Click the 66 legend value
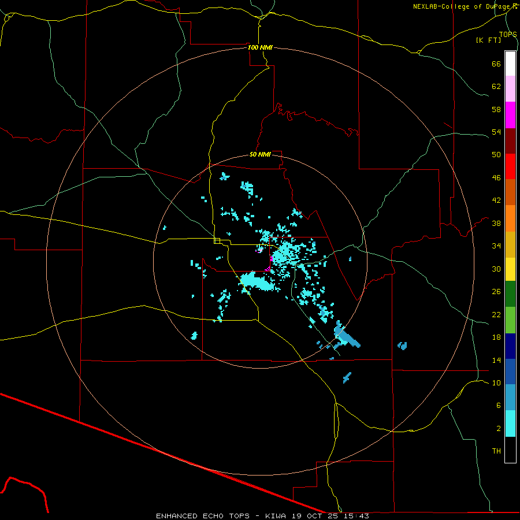The width and height of the screenshot is (520, 520). tap(496, 64)
